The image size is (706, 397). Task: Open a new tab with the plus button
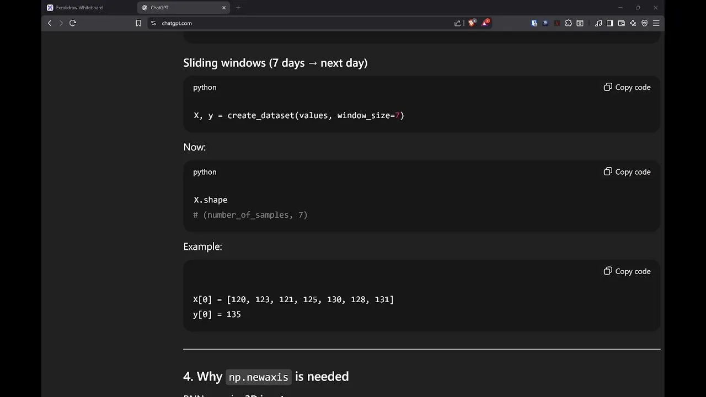point(238,8)
